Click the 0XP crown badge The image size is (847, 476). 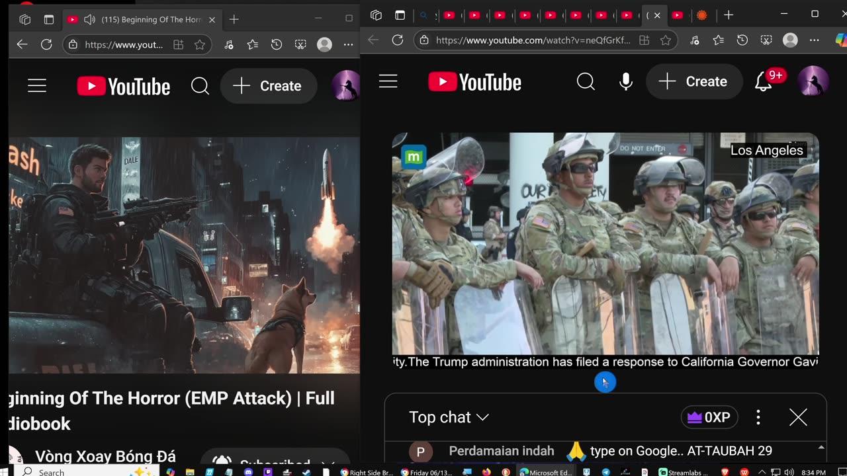(709, 417)
